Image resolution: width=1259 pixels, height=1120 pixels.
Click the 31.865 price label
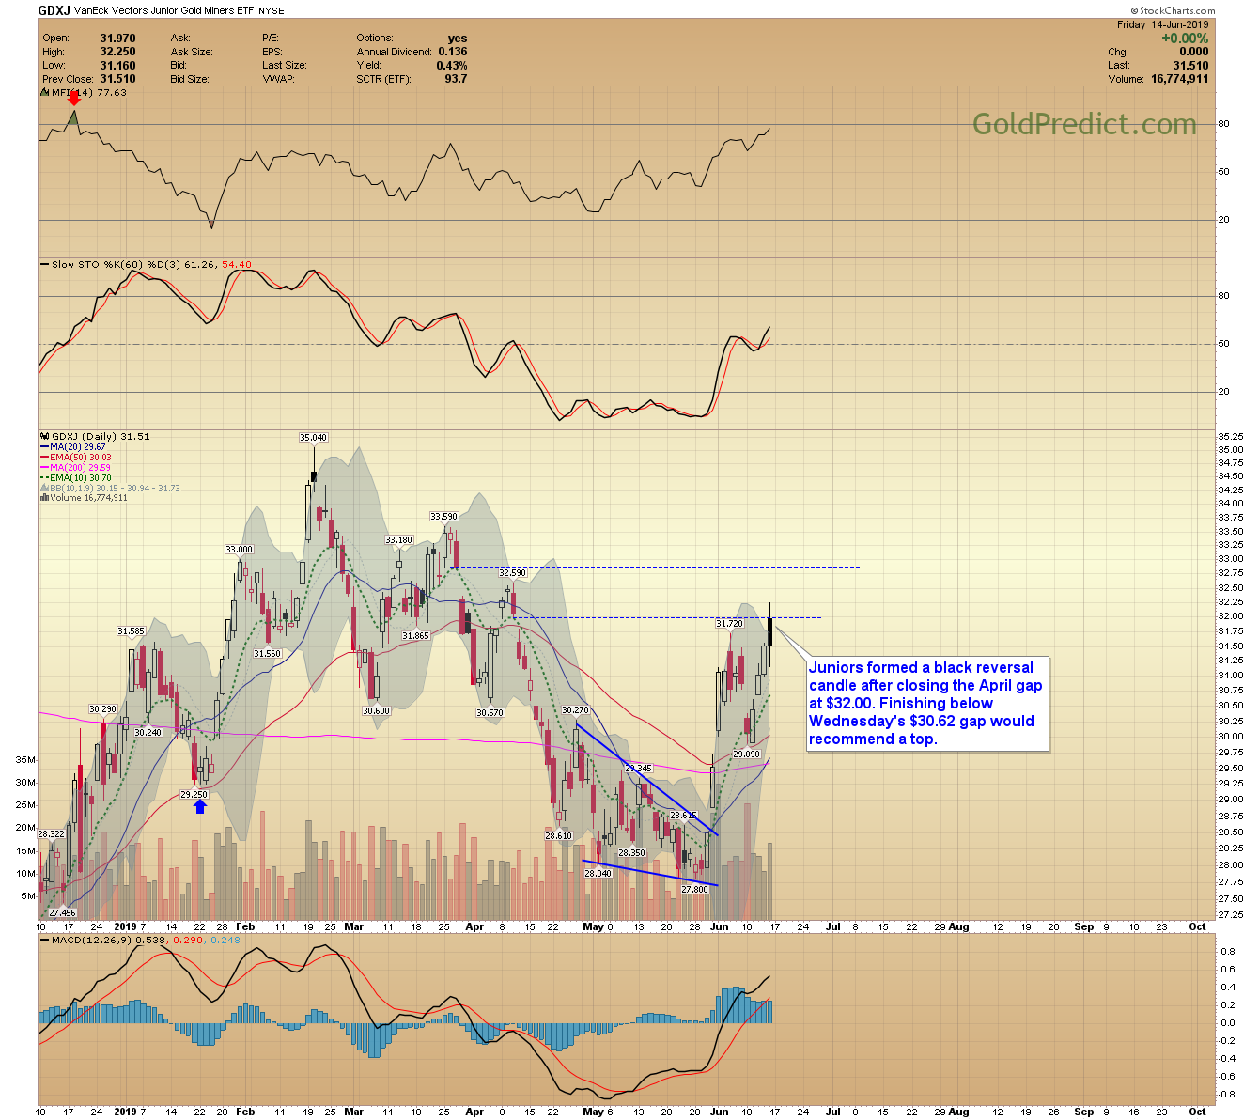(x=415, y=636)
